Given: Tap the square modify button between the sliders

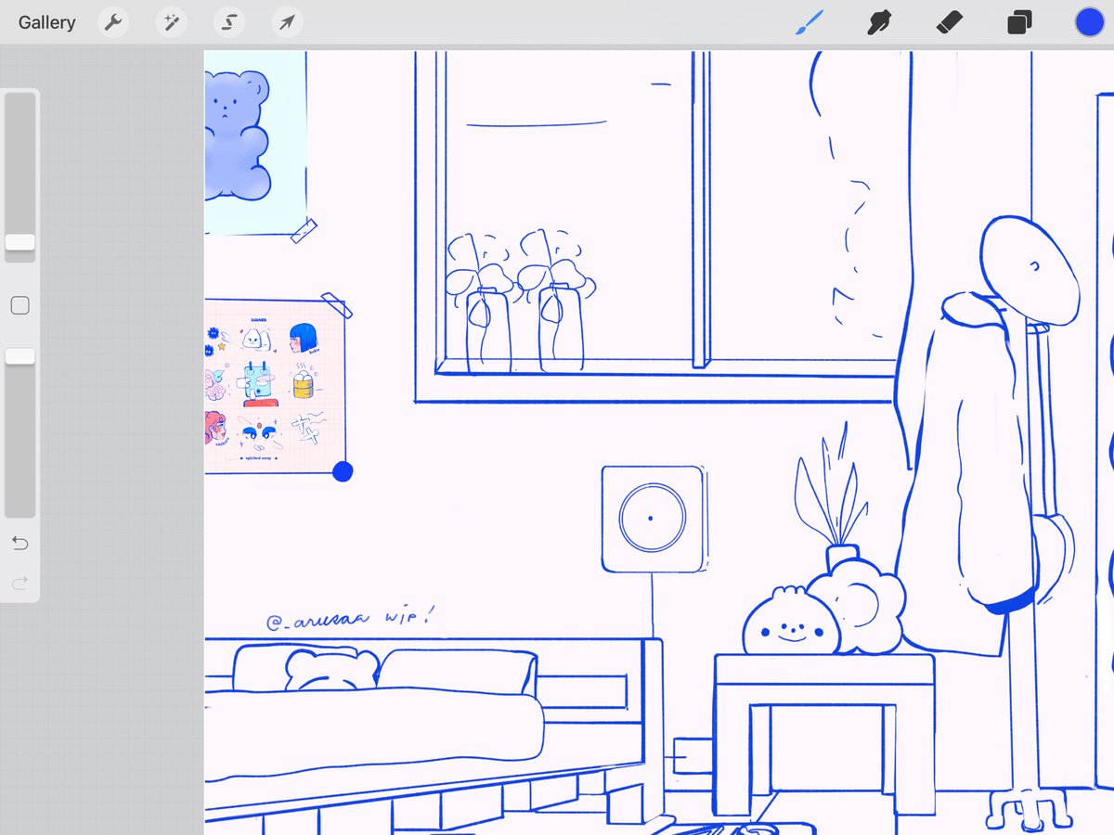Looking at the screenshot, I should pos(19,304).
